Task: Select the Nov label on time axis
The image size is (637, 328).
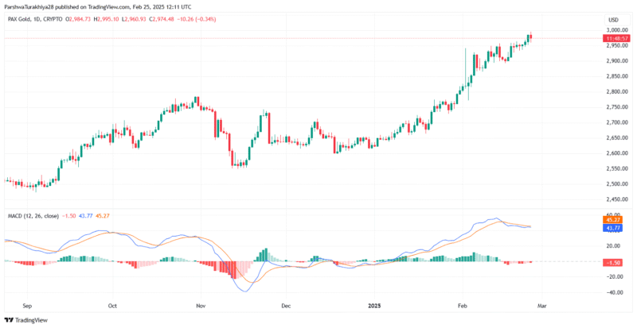Action: click(x=201, y=305)
